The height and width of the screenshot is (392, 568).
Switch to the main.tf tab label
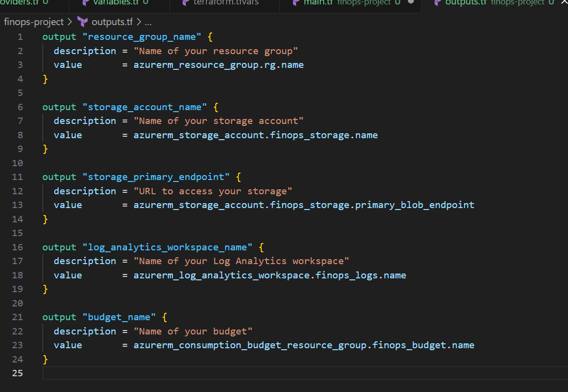pos(319,2)
